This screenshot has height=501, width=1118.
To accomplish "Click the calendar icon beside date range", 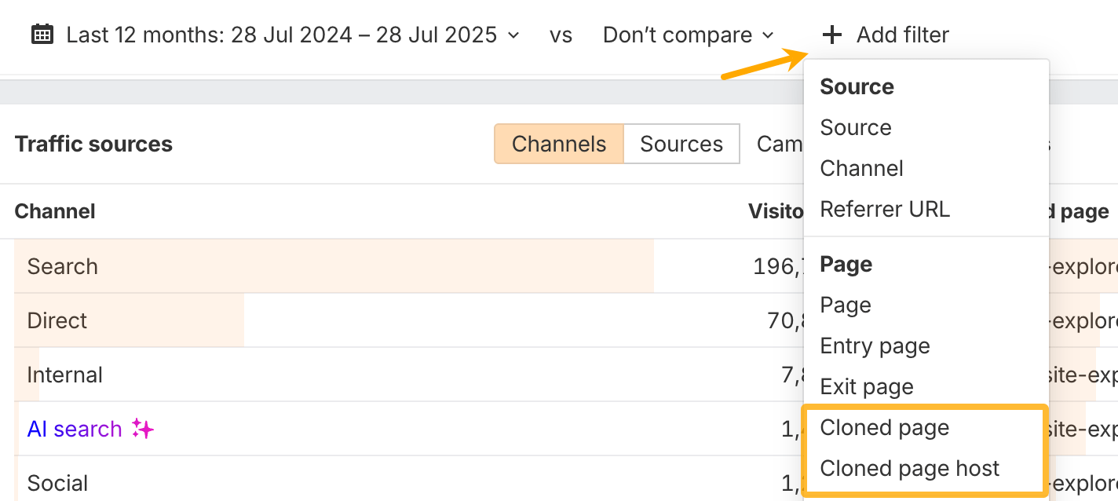I will [42, 35].
